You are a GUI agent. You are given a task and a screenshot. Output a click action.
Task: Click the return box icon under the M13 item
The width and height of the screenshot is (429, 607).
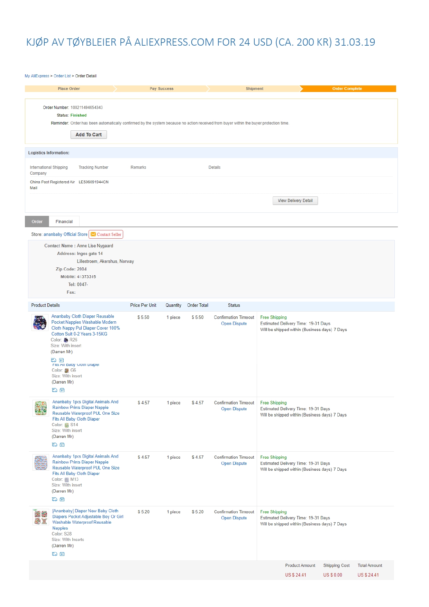pos(62,499)
